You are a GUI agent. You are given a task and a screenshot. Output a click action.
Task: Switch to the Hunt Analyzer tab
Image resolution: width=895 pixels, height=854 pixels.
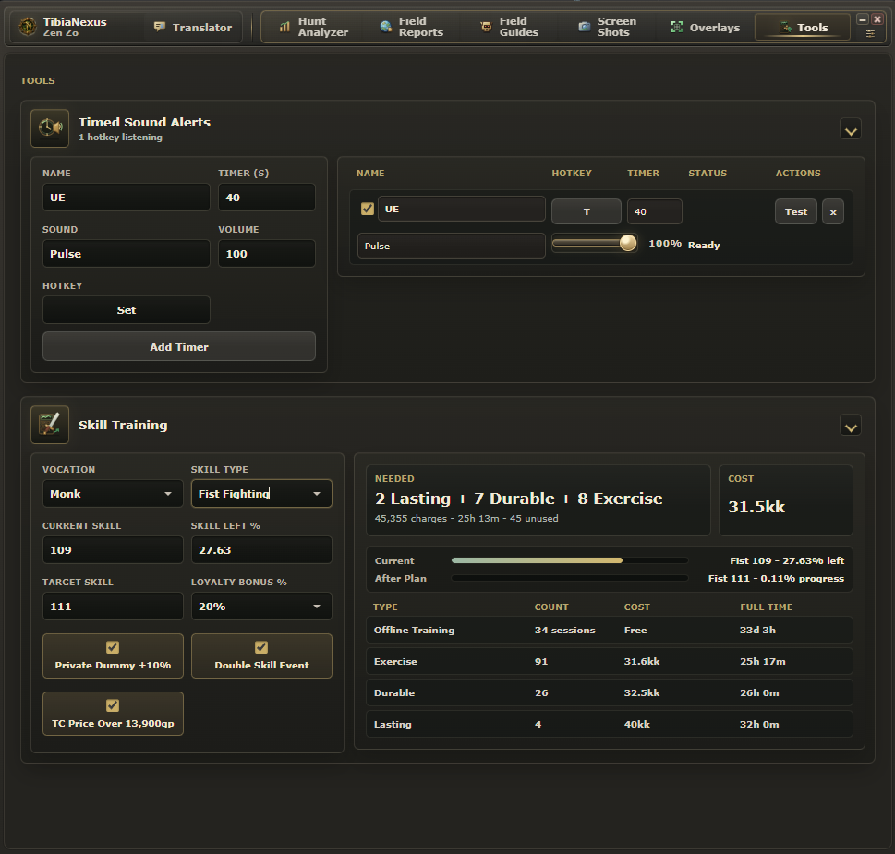313,27
